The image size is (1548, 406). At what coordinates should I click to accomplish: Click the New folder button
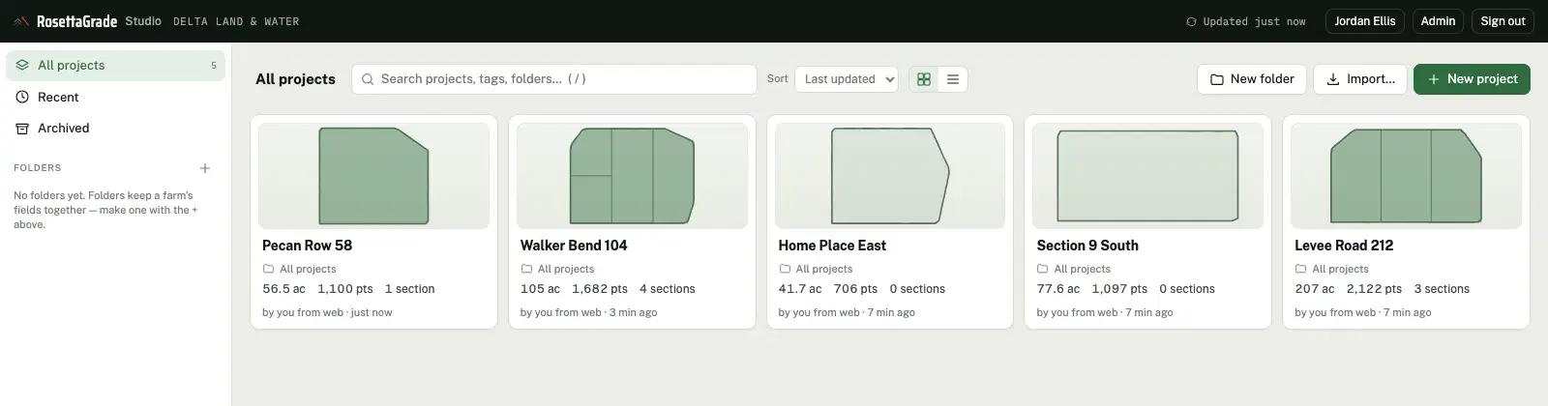(1252, 79)
